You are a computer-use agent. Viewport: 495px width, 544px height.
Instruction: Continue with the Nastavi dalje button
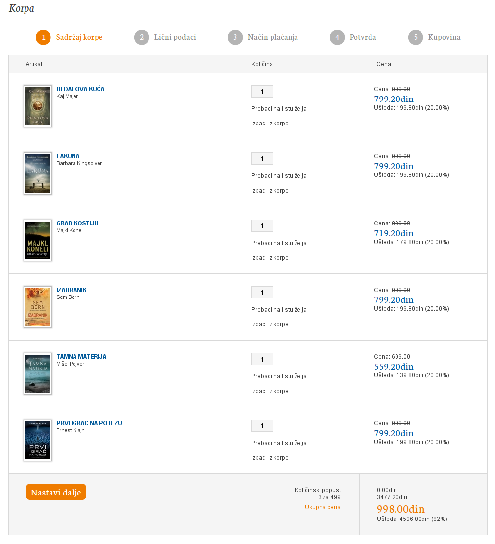tap(56, 492)
